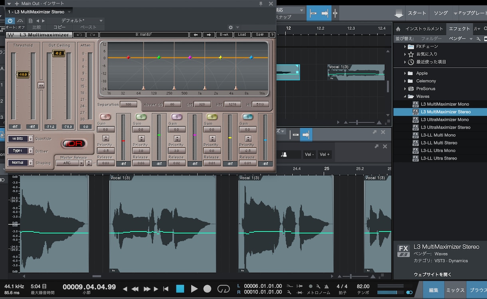Click the Waves Save button
Image resolution: width=487 pixels, height=299 pixels.
260,35
